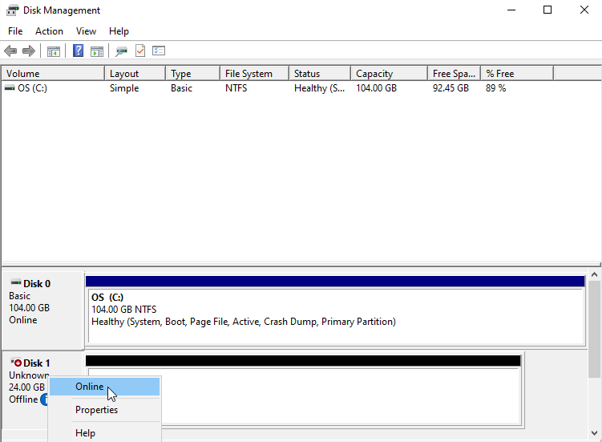Sort by the Volume column header
This screenshot has width=602, height=442.
coord(52,74)
